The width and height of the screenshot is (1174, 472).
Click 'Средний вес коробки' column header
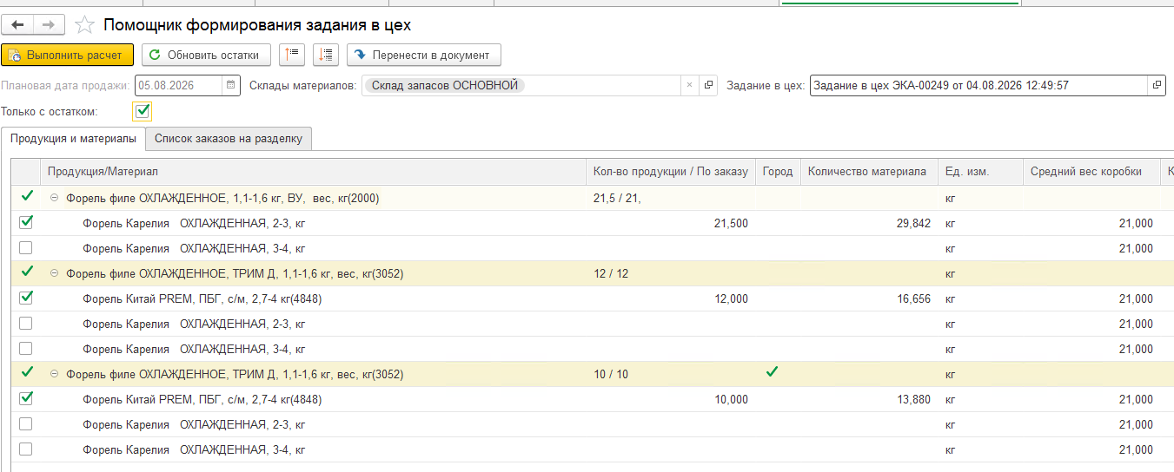(1091, 172)
